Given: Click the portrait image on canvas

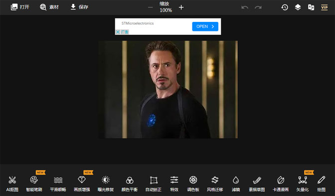Looking at the screenshot, I should [168, 90].
